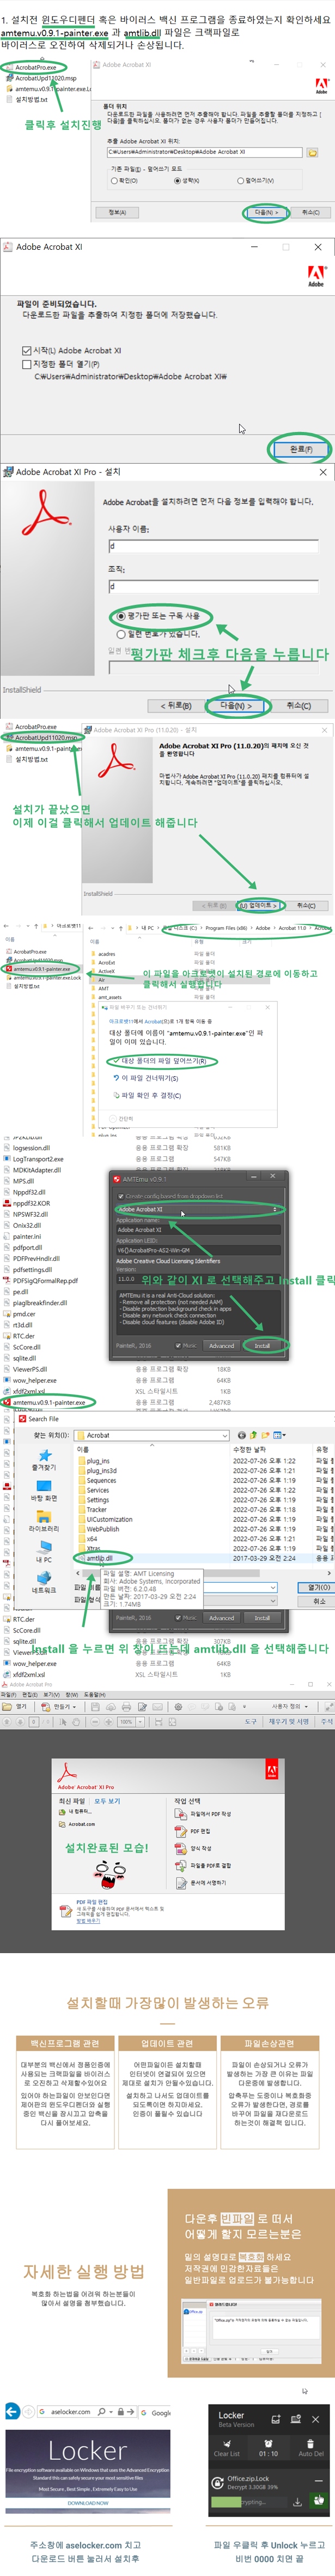Click the Advanced button in AMTEmu
335x2576 pixels.
tap(221, 1345)
